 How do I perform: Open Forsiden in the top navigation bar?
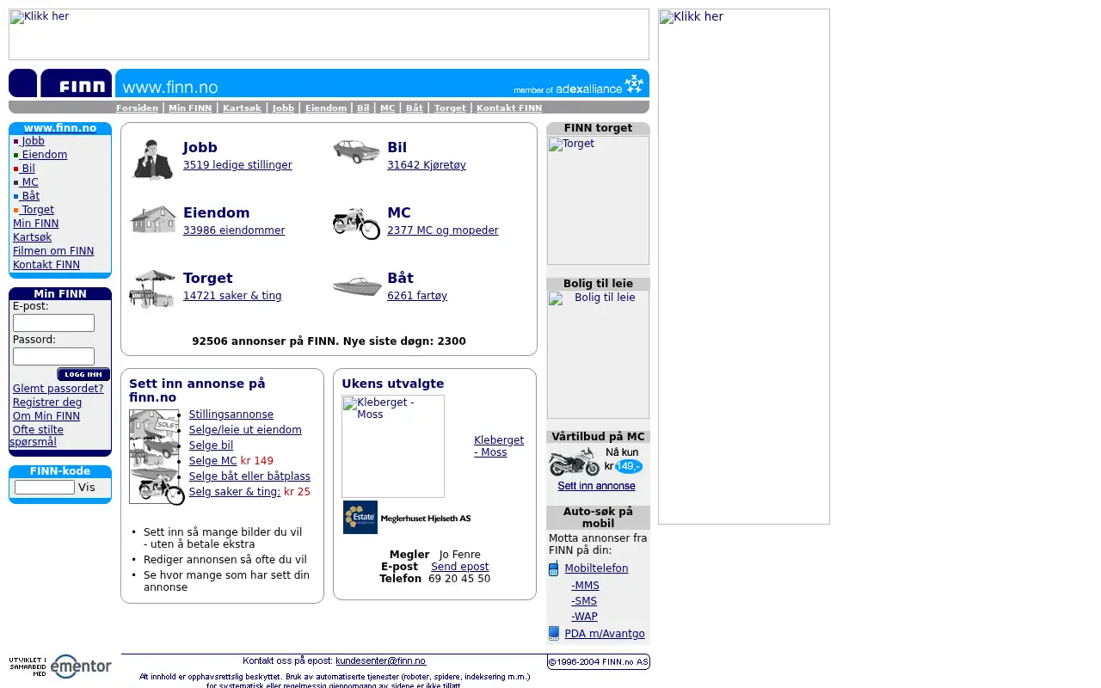137,108
